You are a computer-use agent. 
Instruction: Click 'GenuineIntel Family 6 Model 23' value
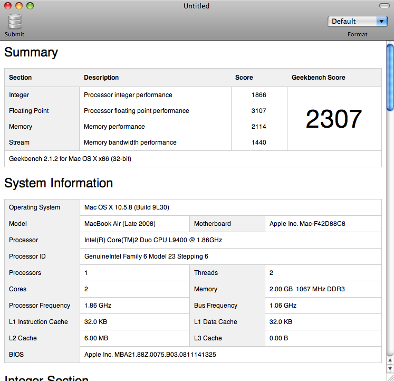(x=146, y=256)
